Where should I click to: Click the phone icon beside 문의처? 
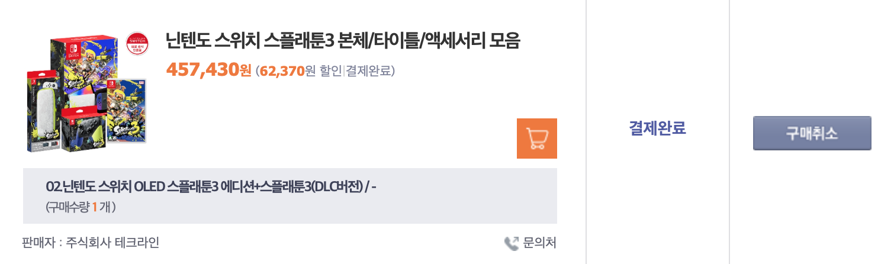tap(511, 243)
